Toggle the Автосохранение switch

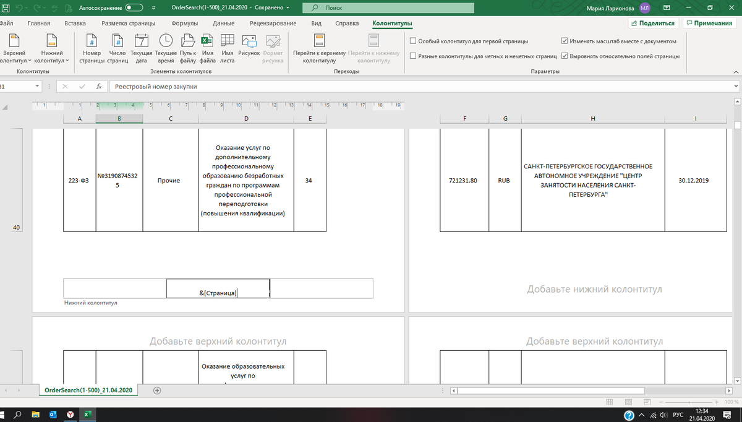(133, 8)
